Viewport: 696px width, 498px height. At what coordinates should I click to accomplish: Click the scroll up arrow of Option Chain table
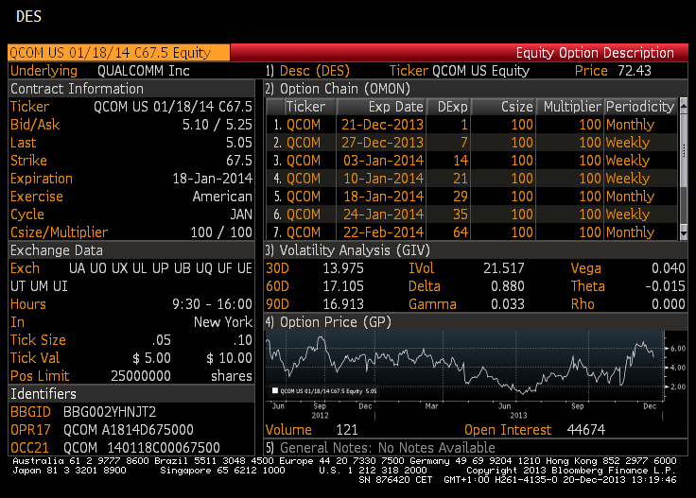[683, 105]
